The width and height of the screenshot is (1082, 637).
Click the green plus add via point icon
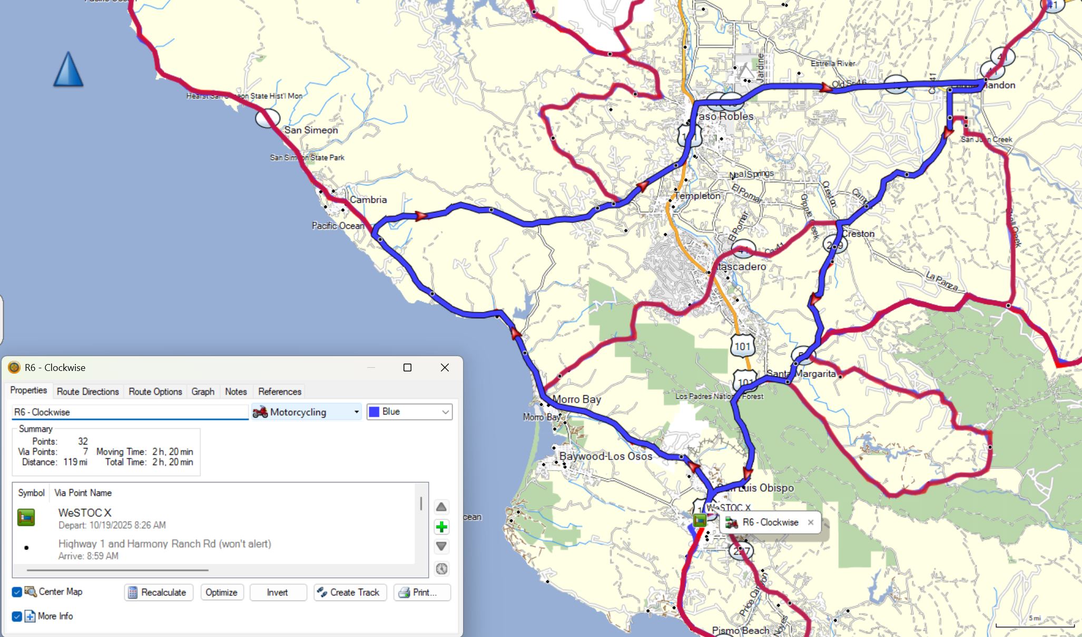coord(441,527)
